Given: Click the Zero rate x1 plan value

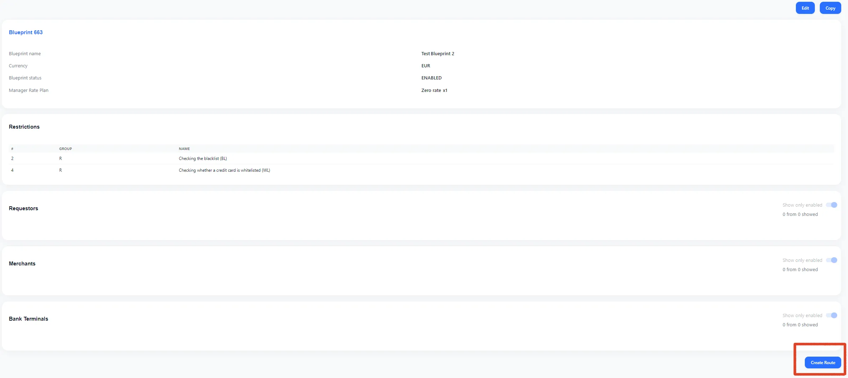Looking at the screenshot, I should pyautogui.click(x=434, y=90).
